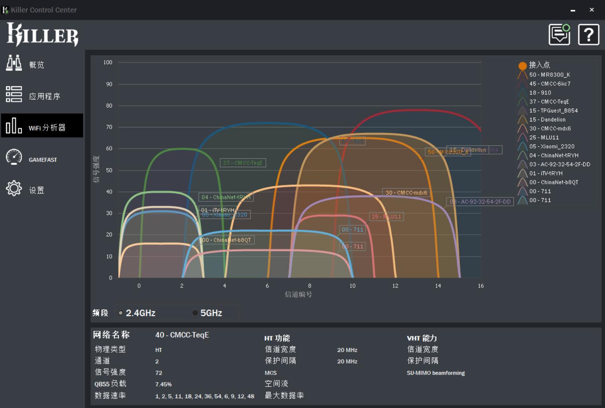
Task: Click the Killer Control Center title bar icon
Action: (6, 10)
